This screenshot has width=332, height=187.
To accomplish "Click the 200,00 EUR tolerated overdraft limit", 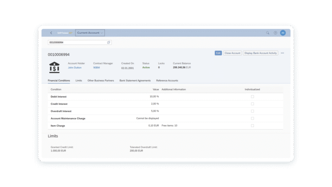I will point(137,150).
